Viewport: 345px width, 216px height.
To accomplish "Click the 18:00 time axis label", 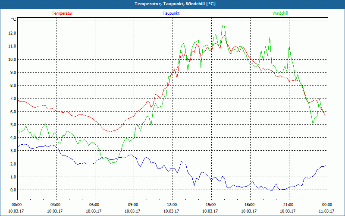I will 250,205.
